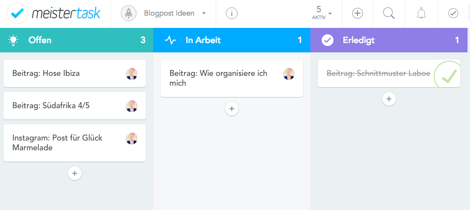Click the assignee avatar on Instagram post task
The width and height of the screenshot is (470, 210).
(x=132, y=139)
